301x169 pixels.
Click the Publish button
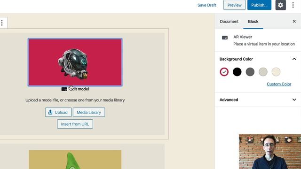pos(259,5)
